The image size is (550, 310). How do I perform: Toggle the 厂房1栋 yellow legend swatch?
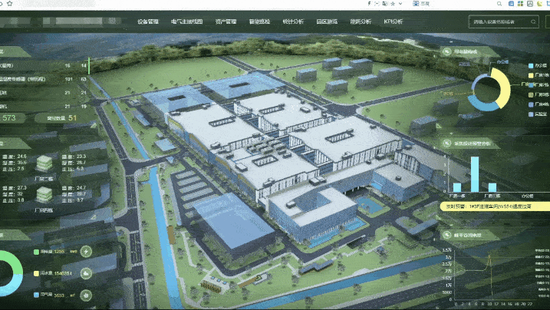click(x=531, y=75)
